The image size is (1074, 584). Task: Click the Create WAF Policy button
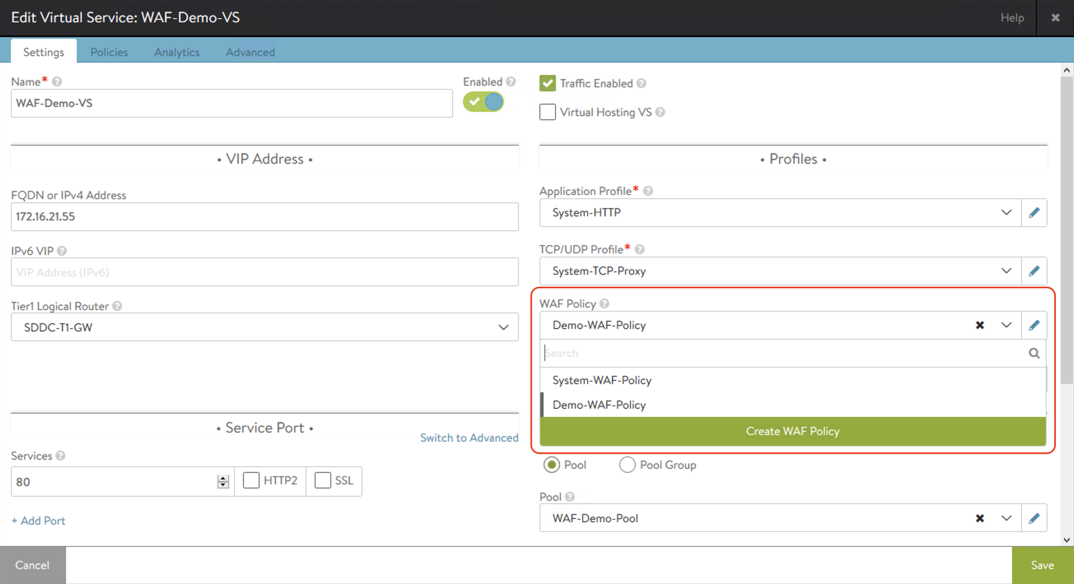coord(792,431)
